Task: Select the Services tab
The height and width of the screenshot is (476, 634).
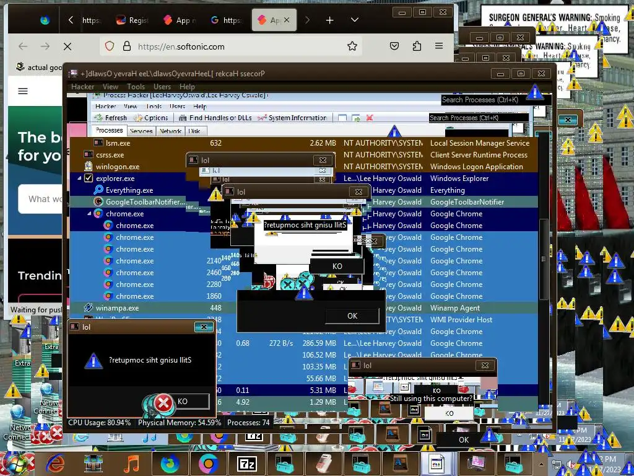Action: pyautogui.click(x=141, y=131)
